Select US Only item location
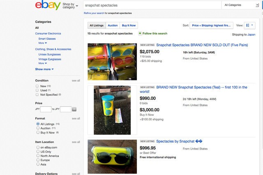This screenshot has height=175, width=263. click(38, 151)
